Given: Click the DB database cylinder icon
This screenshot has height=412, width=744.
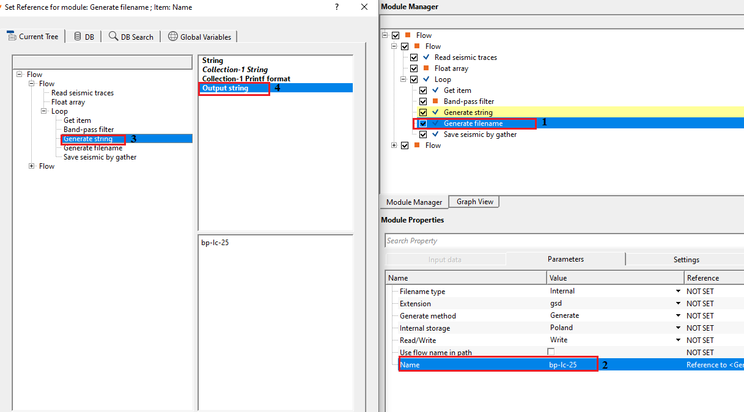Looking at the screenshot, I should [78, 37].
